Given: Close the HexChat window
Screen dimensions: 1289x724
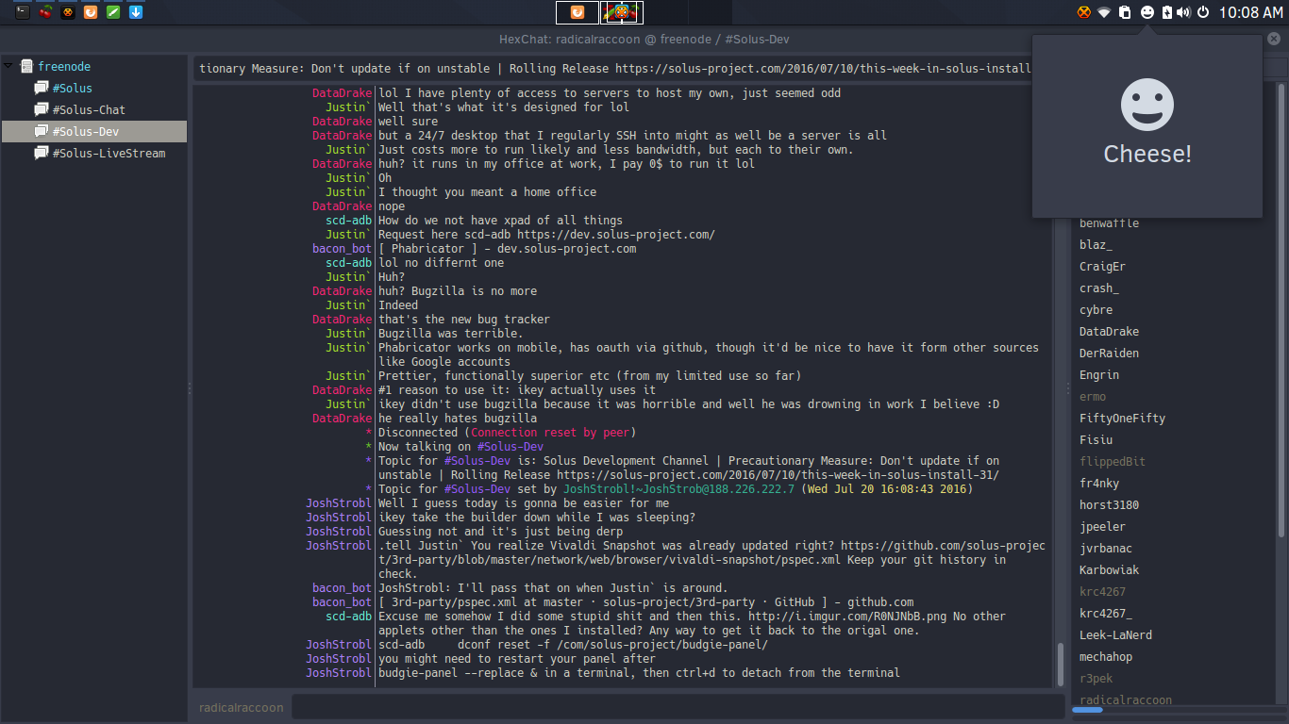Looking at the screenshot, I should pos(1275,40).
